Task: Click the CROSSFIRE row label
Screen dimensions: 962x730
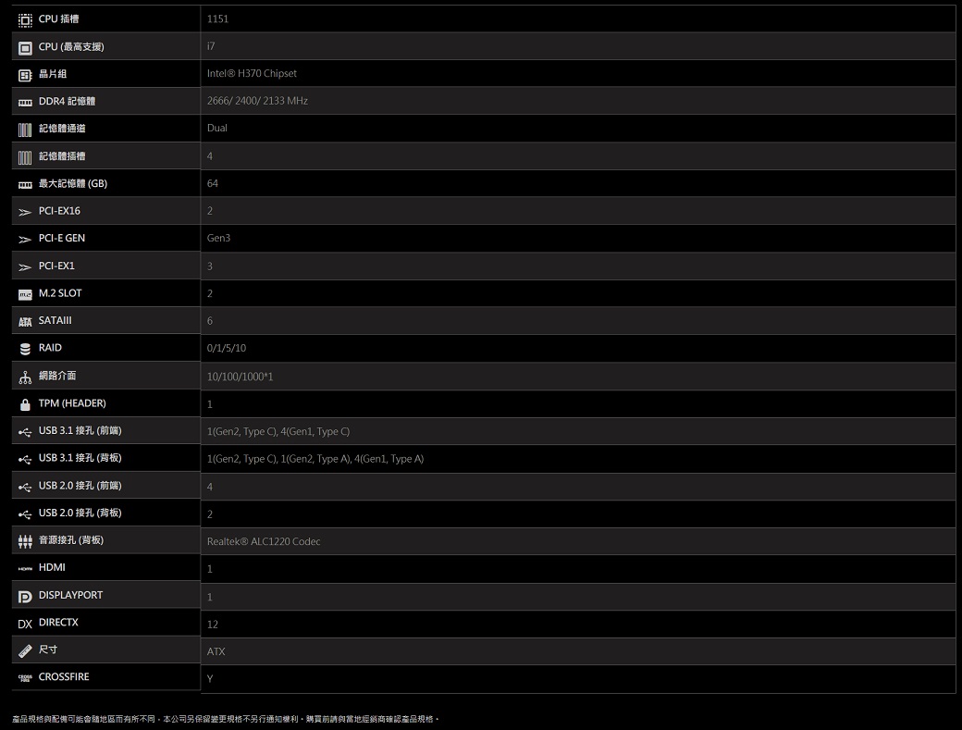Action: coord(64,677)
